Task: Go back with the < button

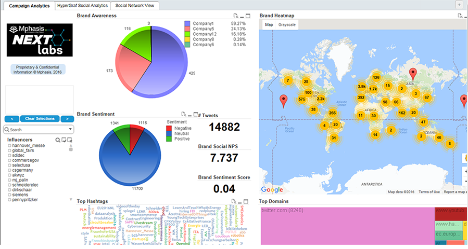Action: [12, 119]
